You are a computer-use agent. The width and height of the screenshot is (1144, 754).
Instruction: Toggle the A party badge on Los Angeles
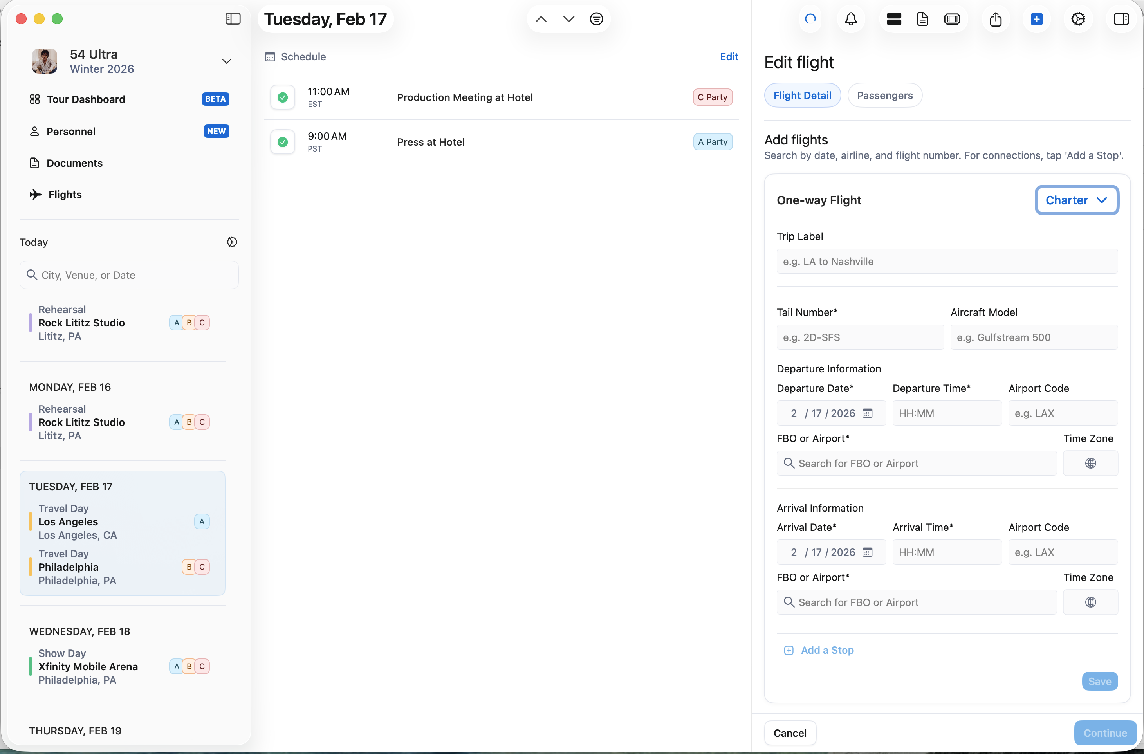tap(202, 521)
